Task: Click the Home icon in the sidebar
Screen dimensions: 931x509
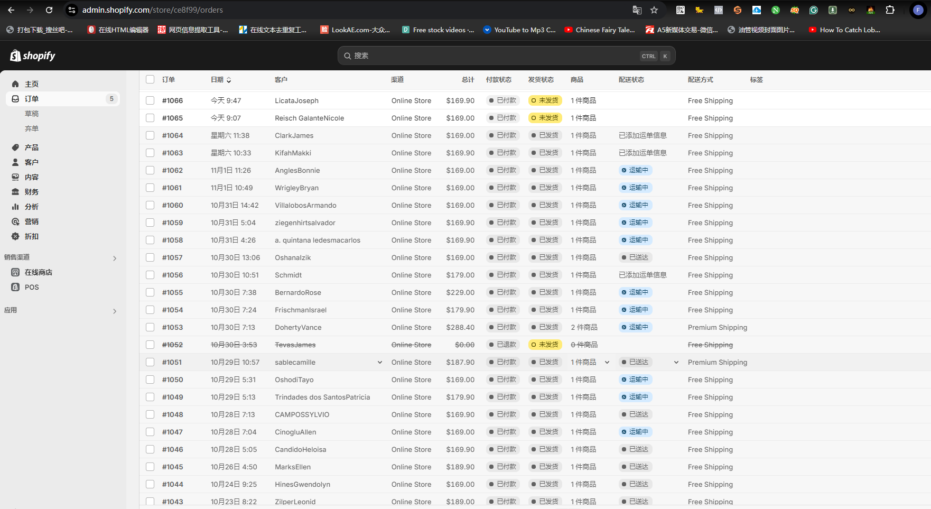Action: (x=15, y=84)
